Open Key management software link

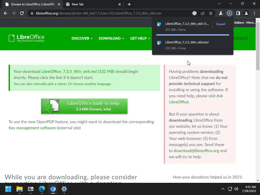pyautogui.click(x=32, y=128)
